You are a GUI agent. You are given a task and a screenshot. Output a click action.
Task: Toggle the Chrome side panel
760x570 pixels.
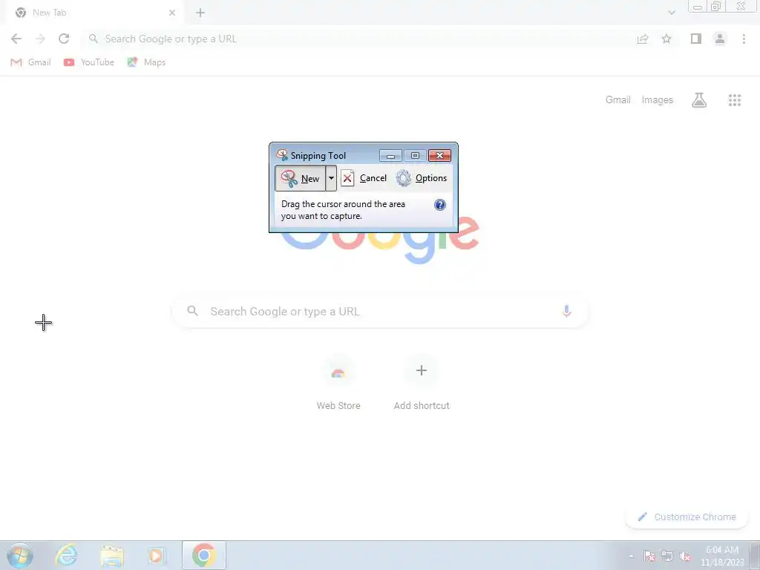[x=696, y=39]
